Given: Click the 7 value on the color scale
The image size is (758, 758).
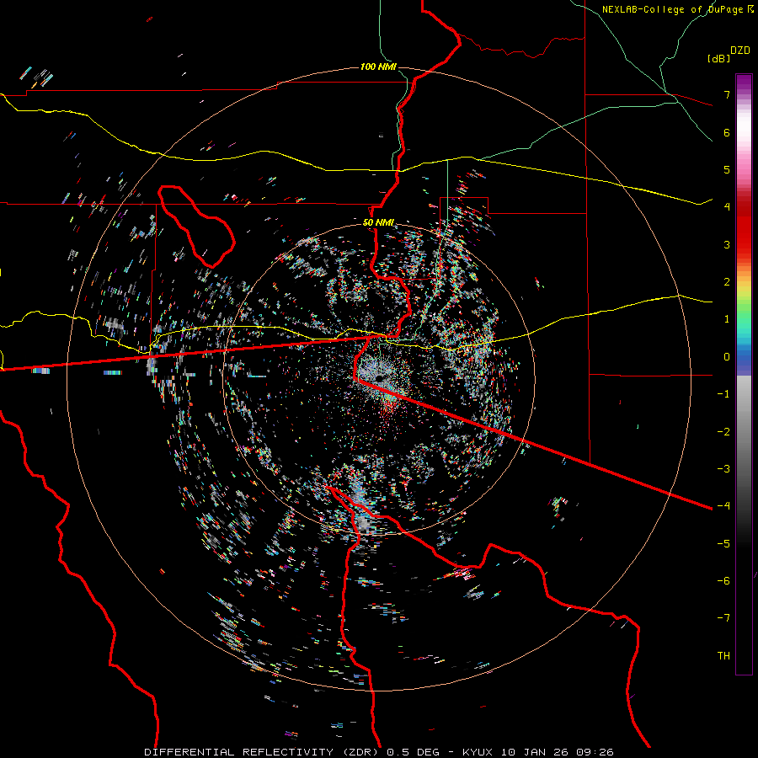Looking at the screenshot, I should coord(727,94).
